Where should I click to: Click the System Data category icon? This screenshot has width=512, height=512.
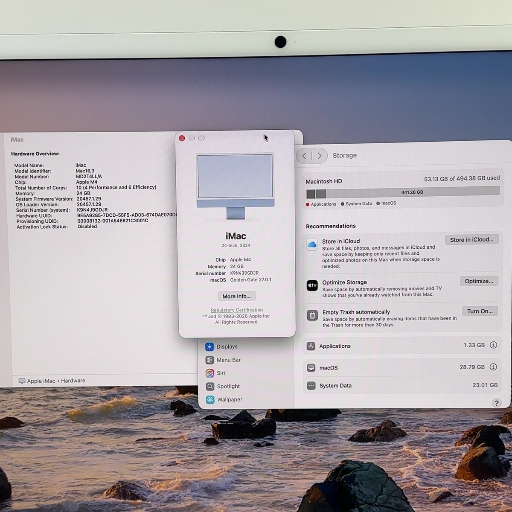311,386
